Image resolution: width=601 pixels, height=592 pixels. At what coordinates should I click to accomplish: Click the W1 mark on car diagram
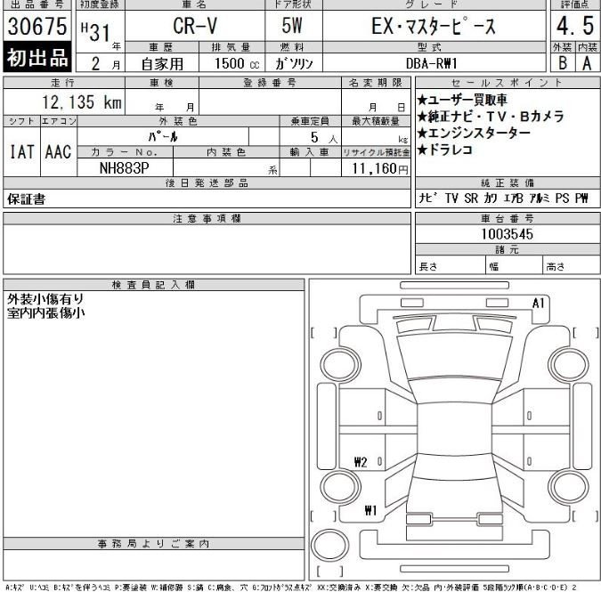click(x=370, y=510)
